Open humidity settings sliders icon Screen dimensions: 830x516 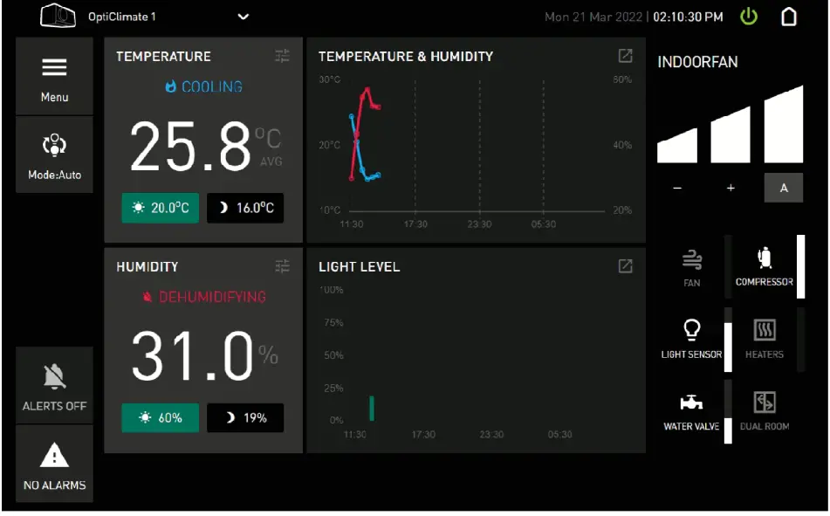[282, 266]
